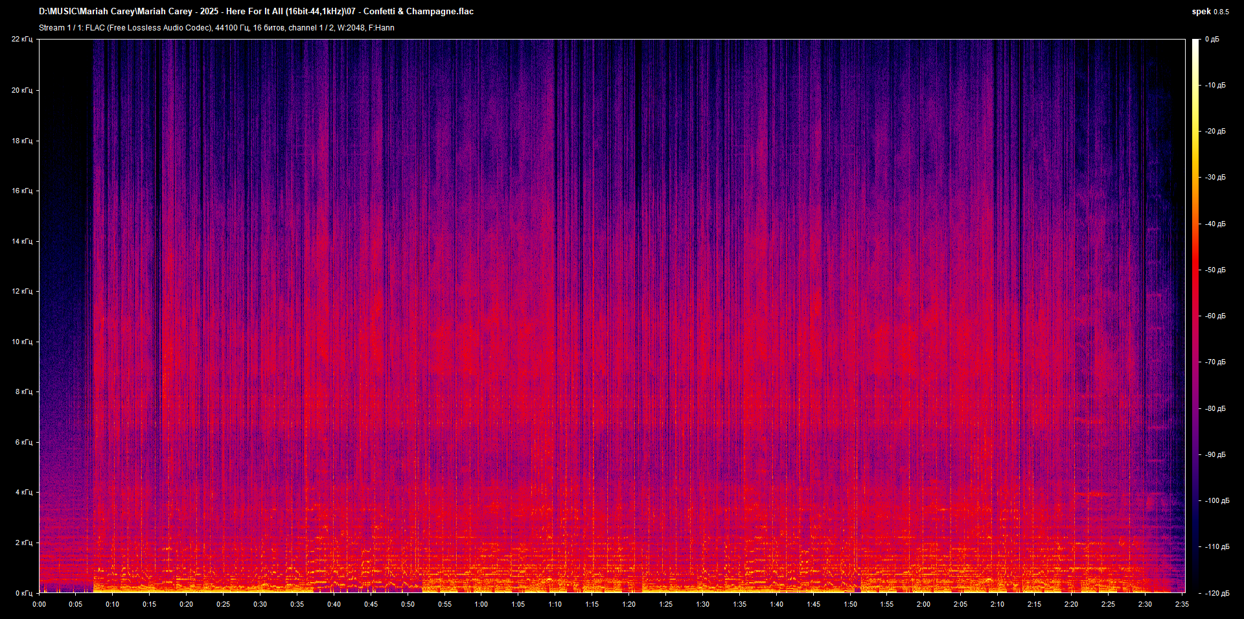The width and height of the screenshot is (1244, 619).
Task: Pick the '-70 дБ' level scale label
Action: coord(1215,362)
